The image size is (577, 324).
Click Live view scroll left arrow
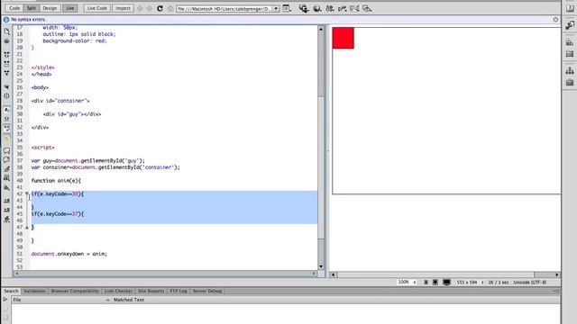coord(334,274)
